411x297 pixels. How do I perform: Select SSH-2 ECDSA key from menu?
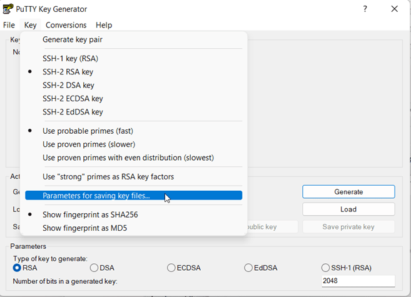73,99
